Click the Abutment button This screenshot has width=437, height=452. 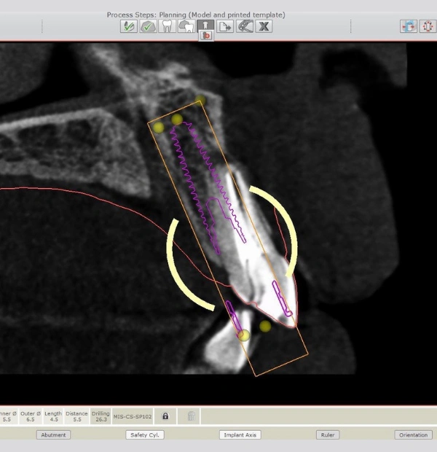pyautogui.click(x=53, y=435)
